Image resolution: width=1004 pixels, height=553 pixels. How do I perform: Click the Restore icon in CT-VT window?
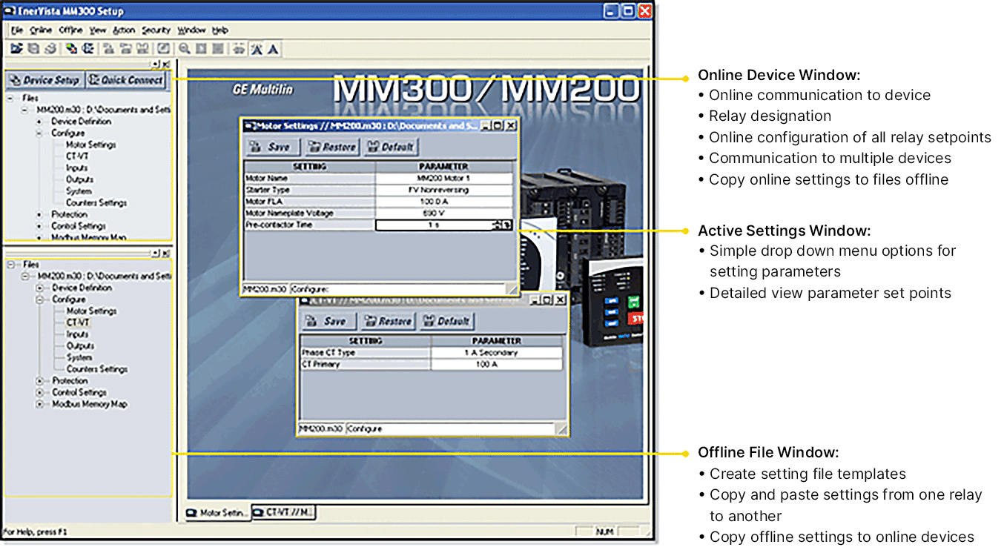370,322
